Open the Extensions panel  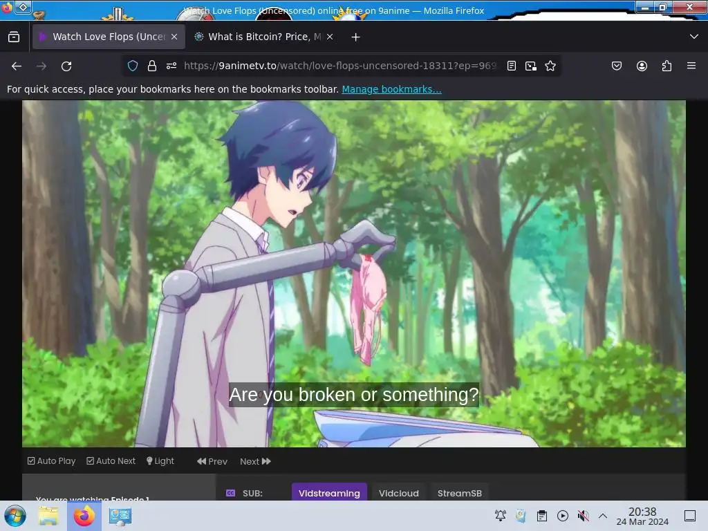click(667, 66)
